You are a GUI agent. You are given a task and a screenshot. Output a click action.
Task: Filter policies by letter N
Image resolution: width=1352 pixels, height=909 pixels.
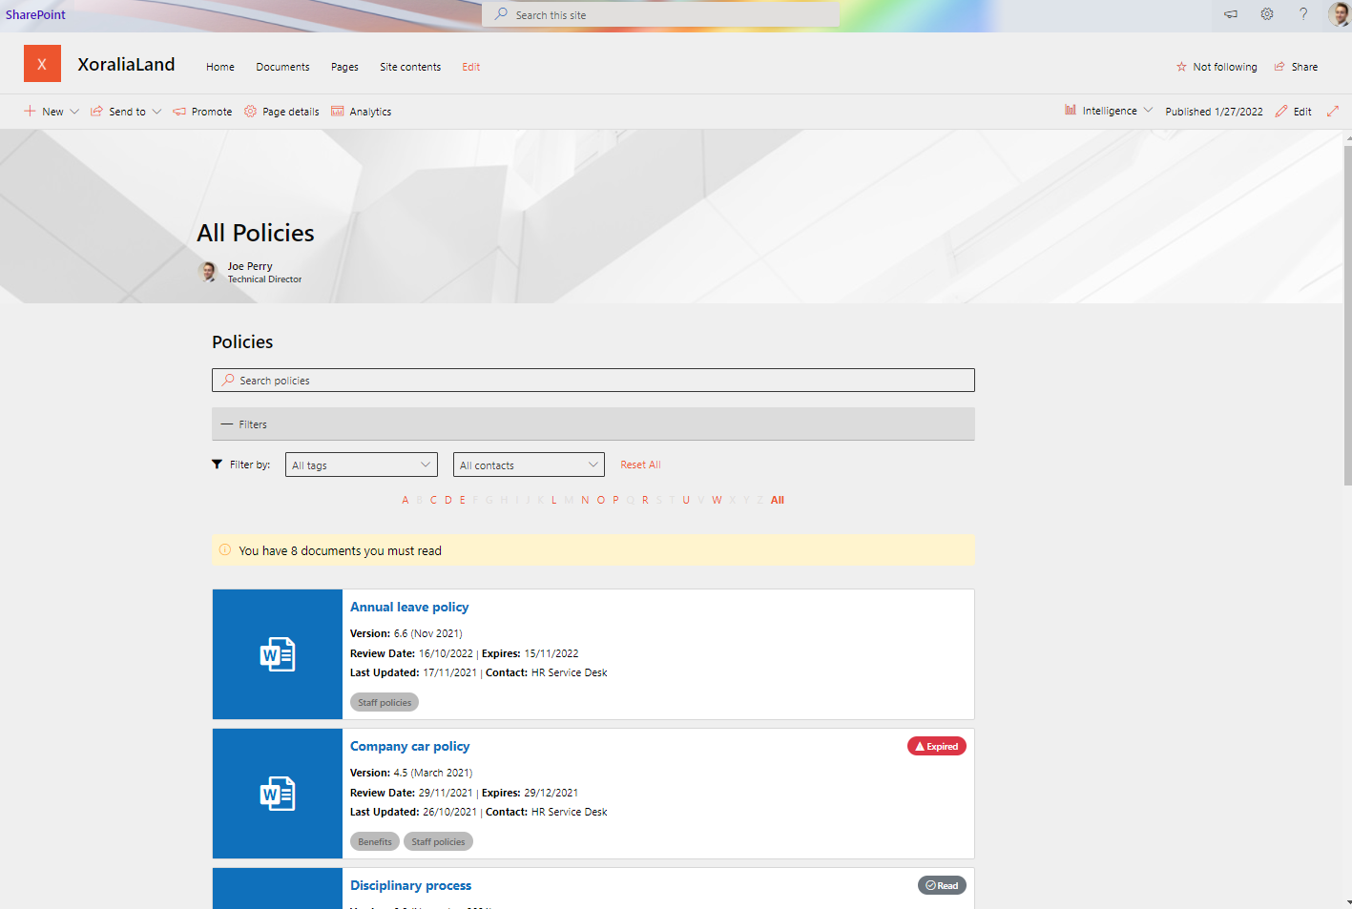click(x=585, y=500)
